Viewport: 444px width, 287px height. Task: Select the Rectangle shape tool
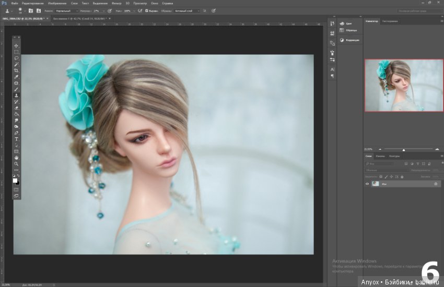point(16,151)
